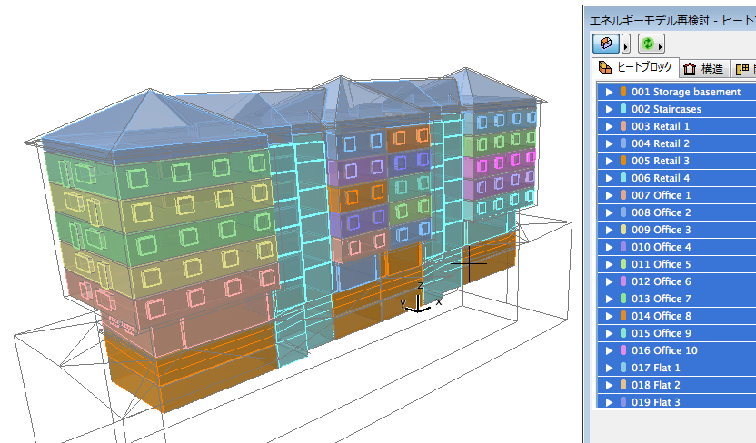Select the 013 Office 7 text
Image resolution: width=756 pixels, height=443 pixels.
click(x=661, y=299)
